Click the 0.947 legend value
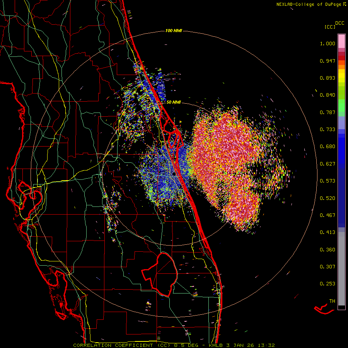348x348 pixels. click(328, 61)
